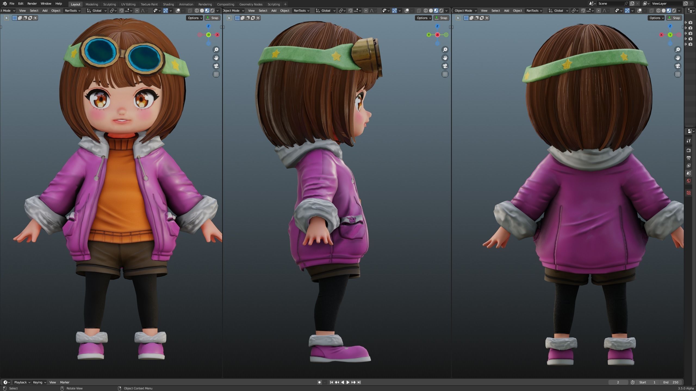Open the File menu
696x391 pixels.
tap(12, 4)
